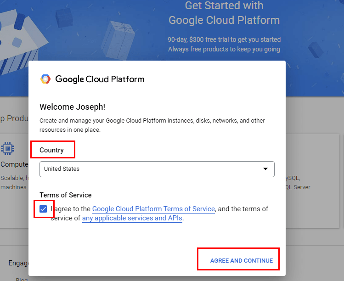
Task: Click the Country label text
Action: click(x=51, y=150)
